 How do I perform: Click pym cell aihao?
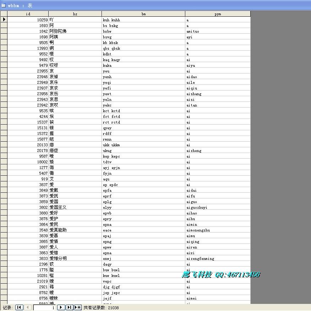click(x=218, y=213)
